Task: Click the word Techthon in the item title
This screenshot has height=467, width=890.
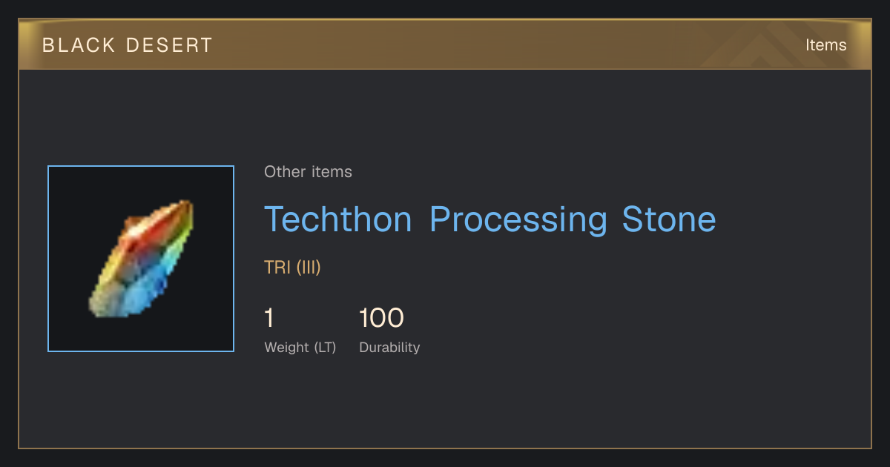Action: coord(338,219)
